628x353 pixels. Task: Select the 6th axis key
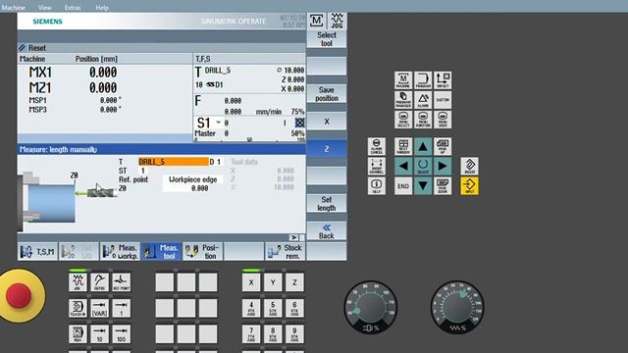[x=294, y=308]
